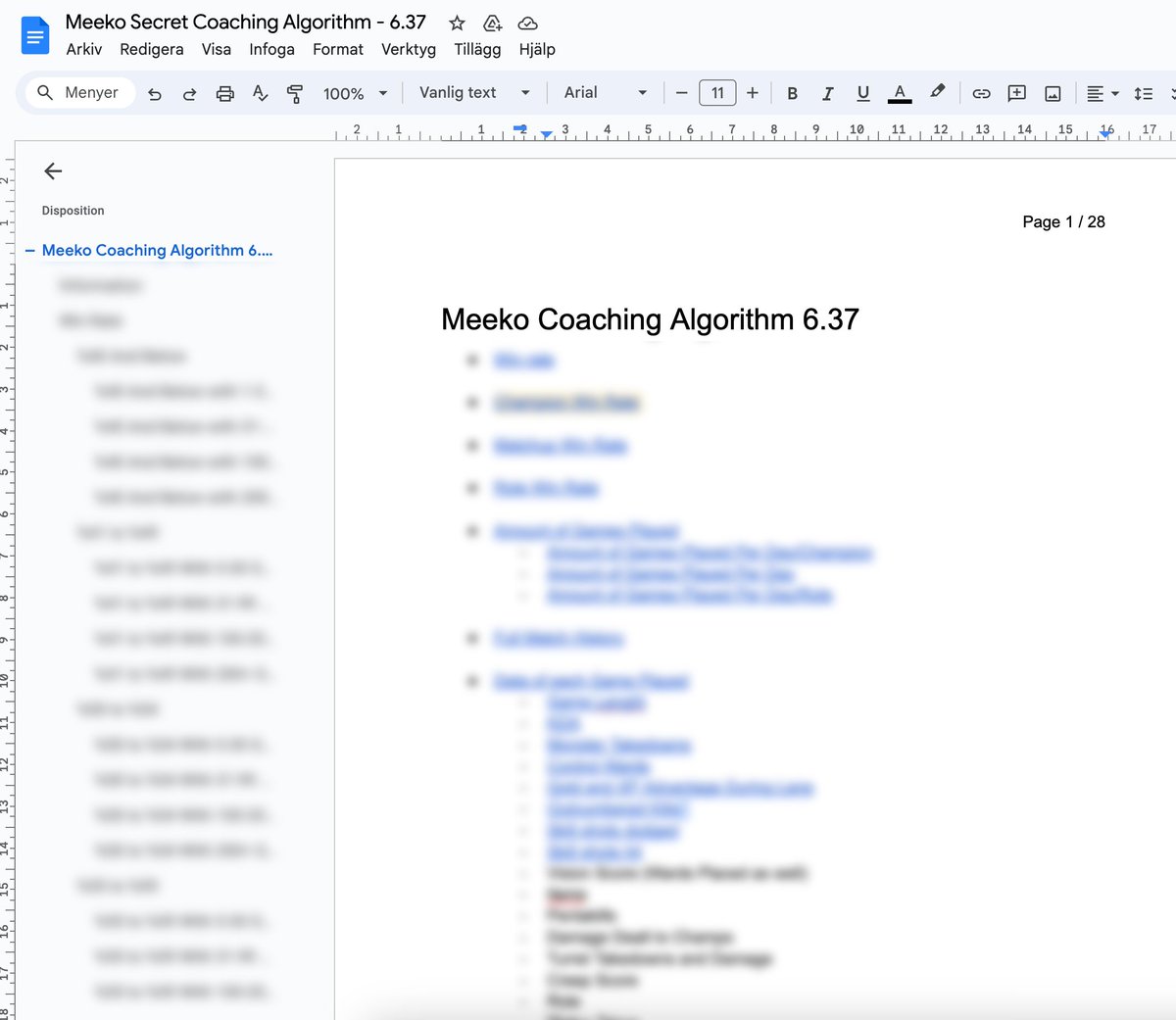The image size is (1176, 1020).
Task: Toggle underline formatting
Action: [x=863, y=94]
